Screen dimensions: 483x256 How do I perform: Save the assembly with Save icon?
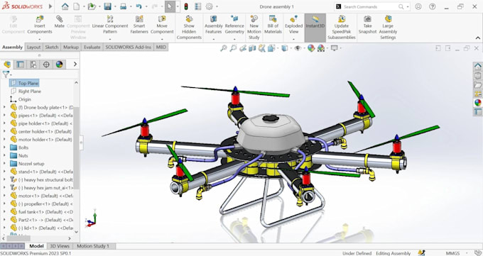pos(107,6)
